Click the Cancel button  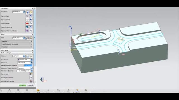tap(30, 85)
